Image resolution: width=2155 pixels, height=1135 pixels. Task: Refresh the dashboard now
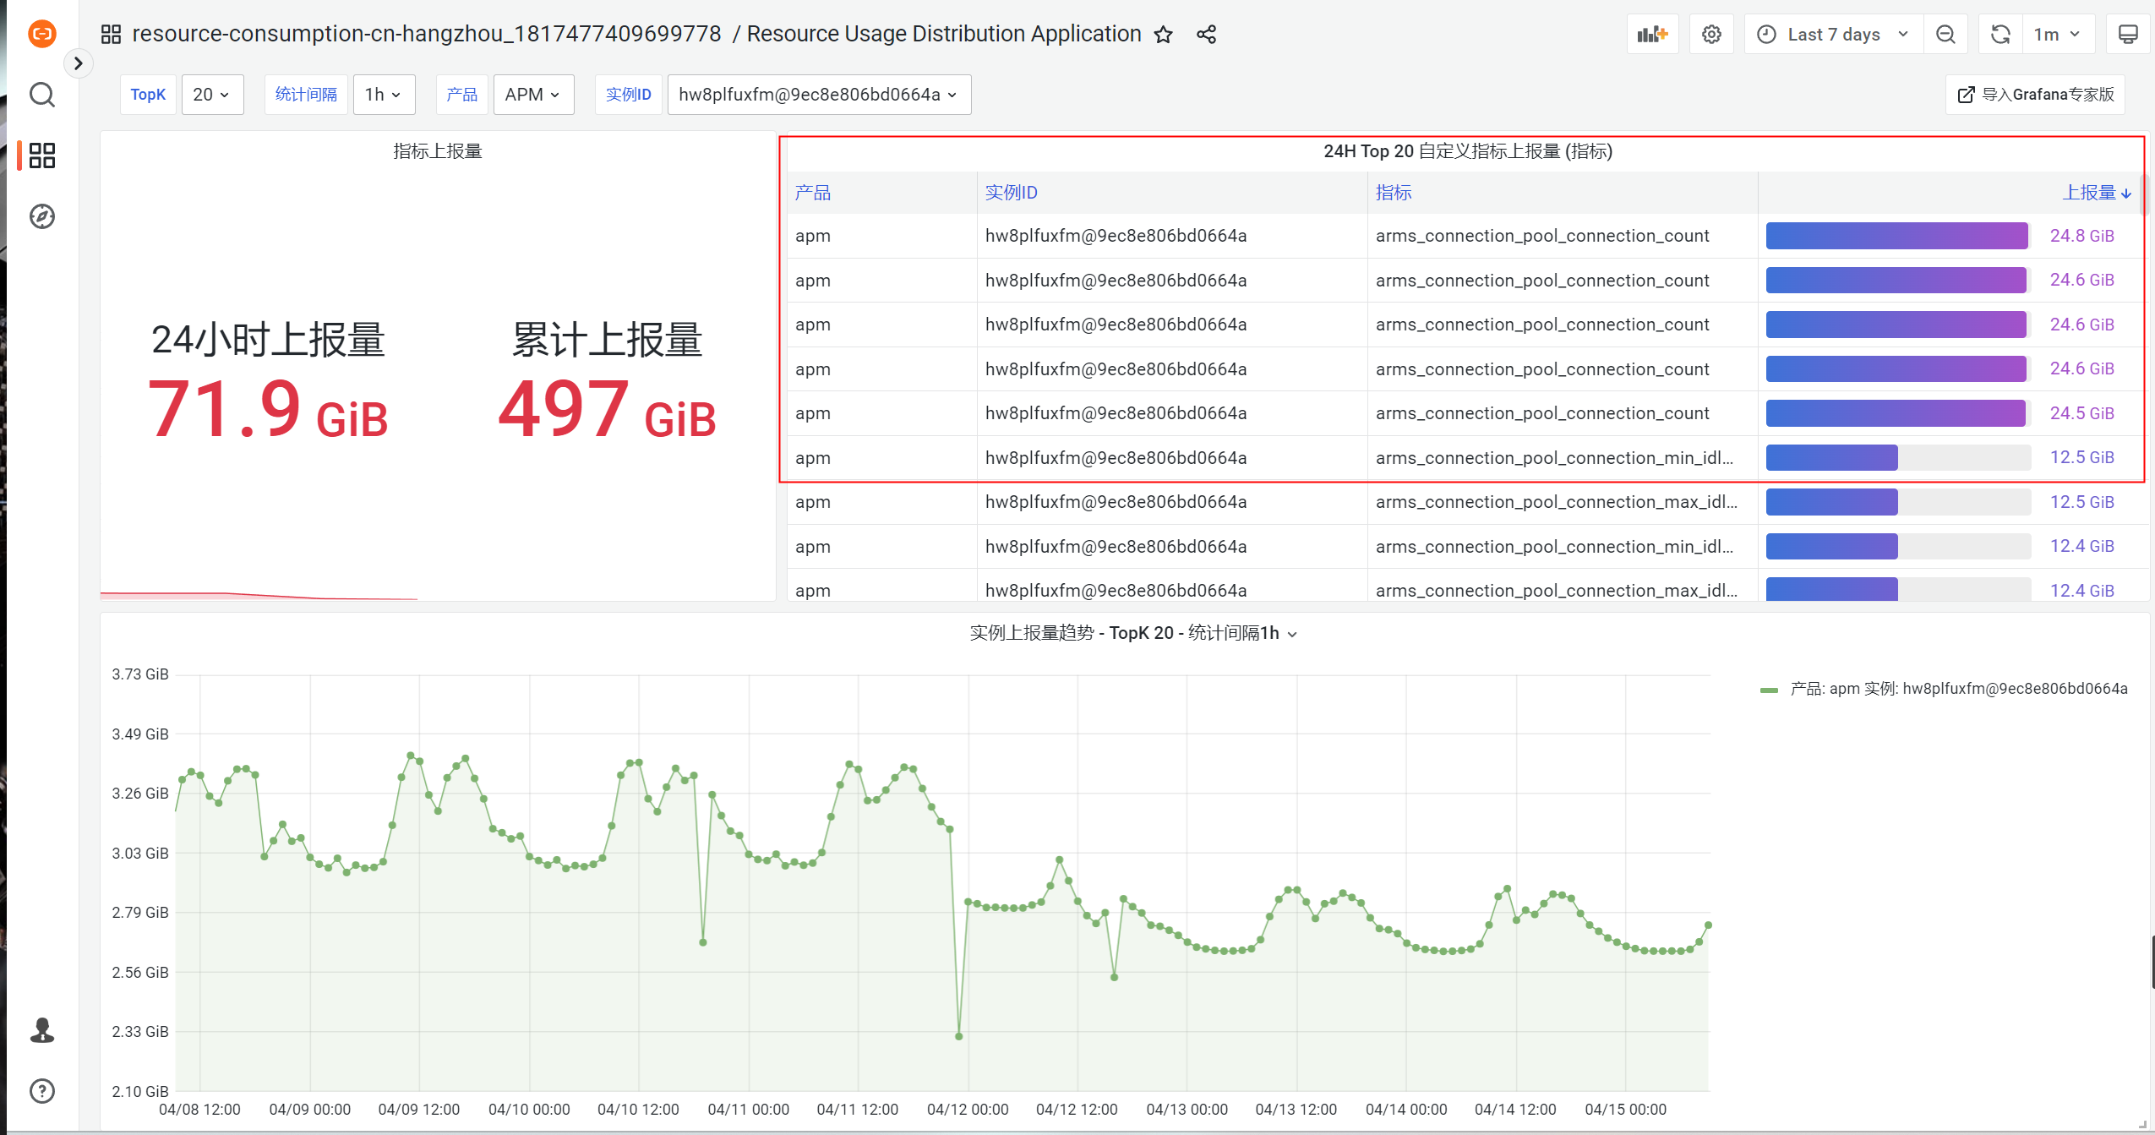[2000, 34]
